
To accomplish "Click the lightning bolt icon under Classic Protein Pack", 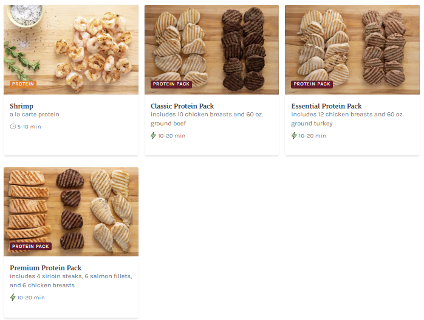I will (x=153, y=135).
